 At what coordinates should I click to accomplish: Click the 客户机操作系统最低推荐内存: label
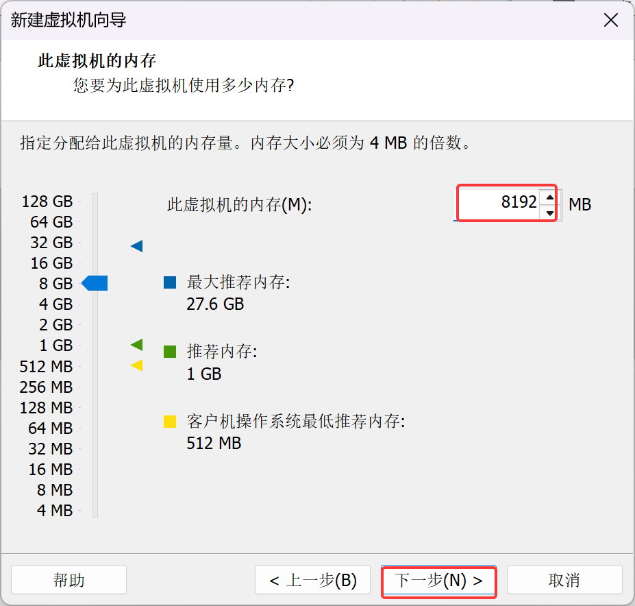296,422
